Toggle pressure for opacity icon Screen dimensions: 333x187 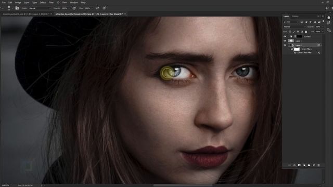(x=74, y=8)
